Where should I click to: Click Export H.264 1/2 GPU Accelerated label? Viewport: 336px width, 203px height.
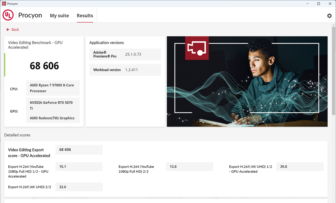(28, 171)
